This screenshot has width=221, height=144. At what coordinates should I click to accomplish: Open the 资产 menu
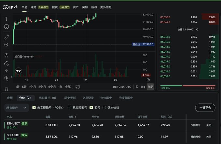tap(76, 7)
